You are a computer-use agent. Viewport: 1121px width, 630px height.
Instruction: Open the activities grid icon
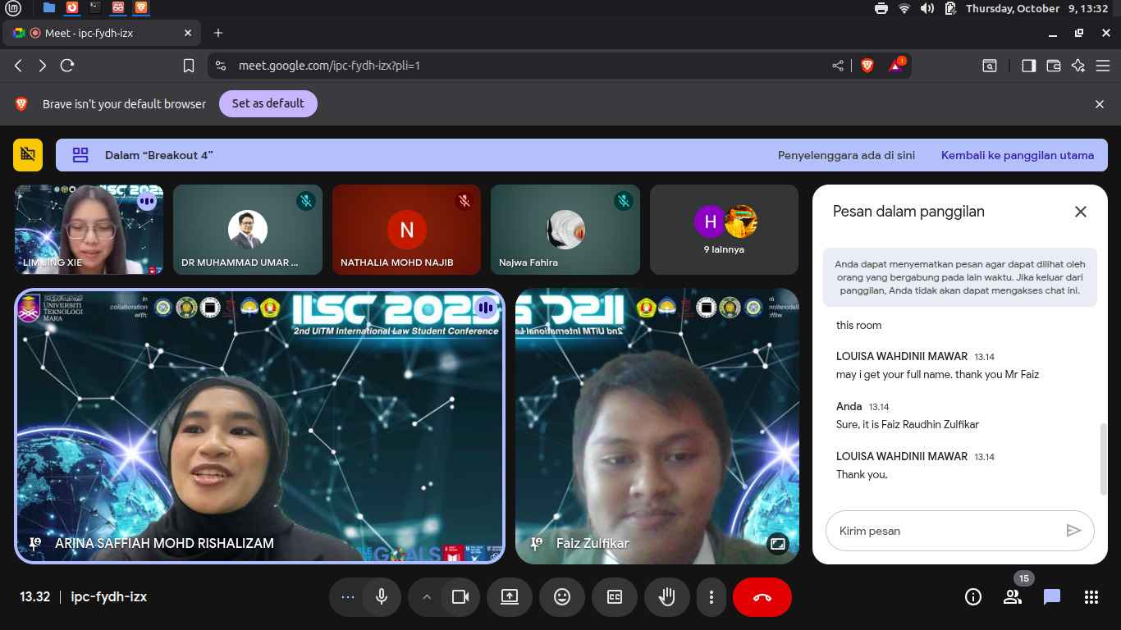(1091, 597)
